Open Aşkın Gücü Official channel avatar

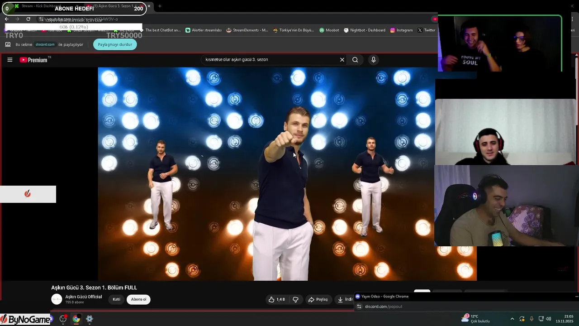point(57,299)
